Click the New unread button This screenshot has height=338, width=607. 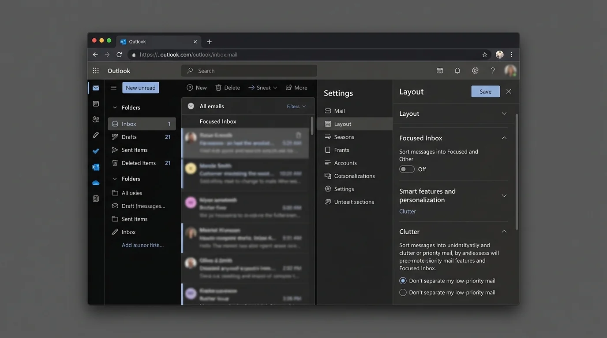point(140,87)
